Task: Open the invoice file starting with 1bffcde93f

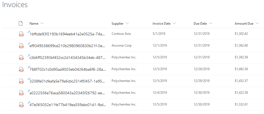Action: click(x=67, y=34)
